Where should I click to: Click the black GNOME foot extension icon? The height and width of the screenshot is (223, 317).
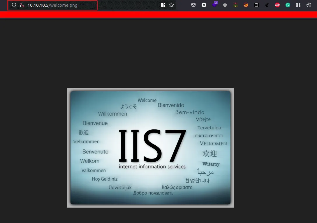267,5
